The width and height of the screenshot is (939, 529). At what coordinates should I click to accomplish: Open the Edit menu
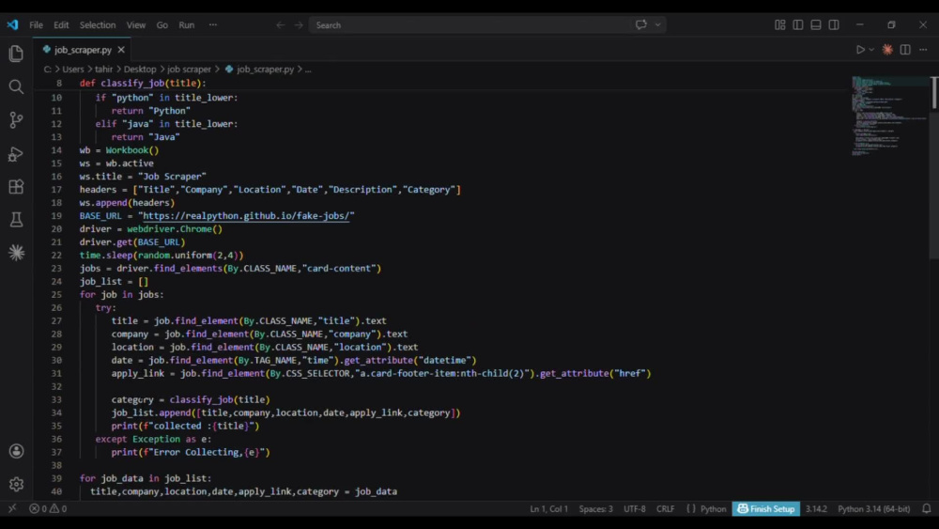[x=61, y=25]
